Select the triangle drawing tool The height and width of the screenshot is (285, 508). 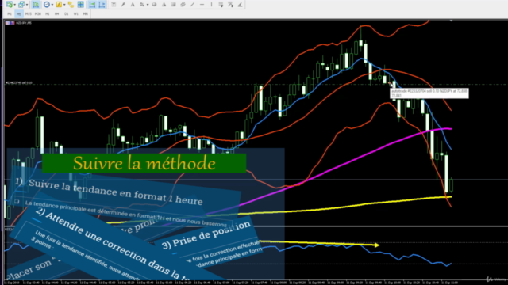pyautogui.click(x=164, y=5)
